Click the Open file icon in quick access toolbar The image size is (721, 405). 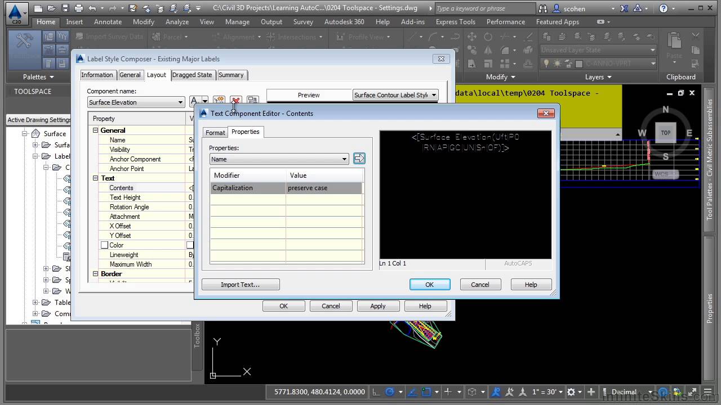(x=51, y=8)
